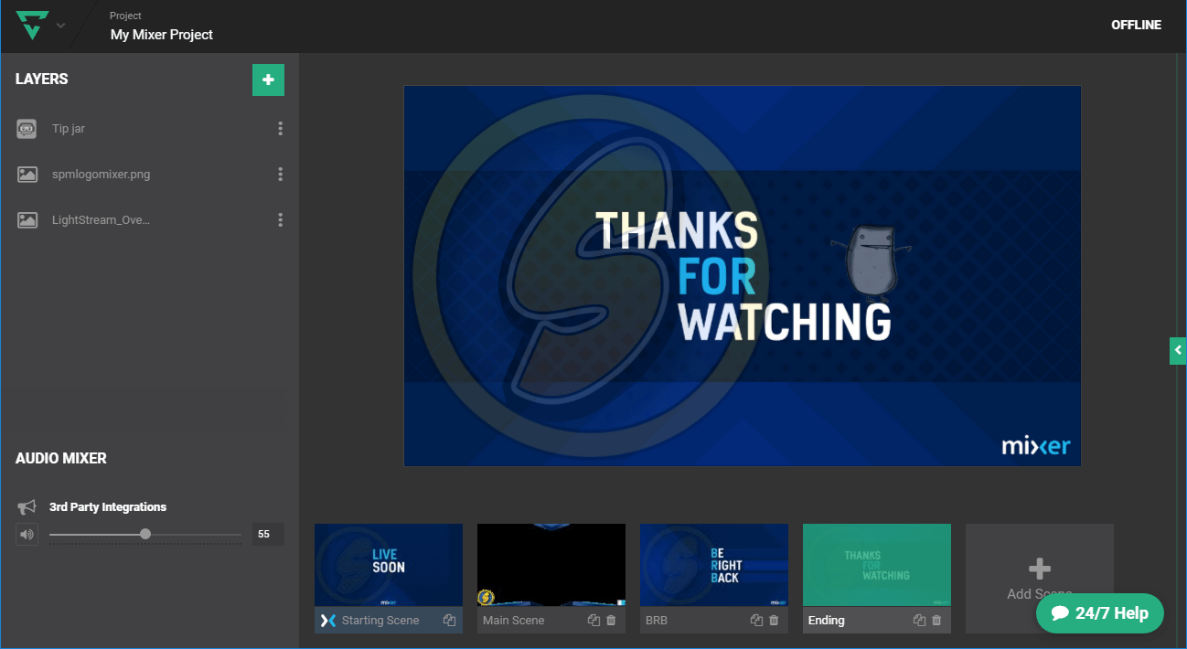
Task: Open the 24/7 Help chat
Action: click(x=1100, y=613)
